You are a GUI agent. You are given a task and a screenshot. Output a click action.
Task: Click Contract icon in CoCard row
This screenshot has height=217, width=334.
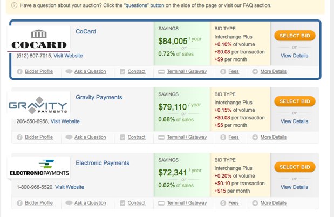click(x=122, y=71)
